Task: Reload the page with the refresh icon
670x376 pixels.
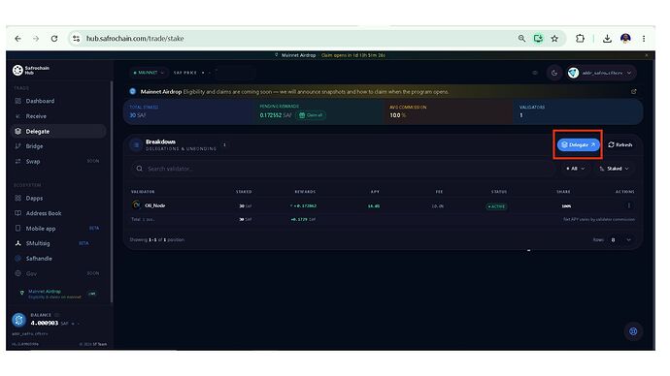Action: click(54, 39)
